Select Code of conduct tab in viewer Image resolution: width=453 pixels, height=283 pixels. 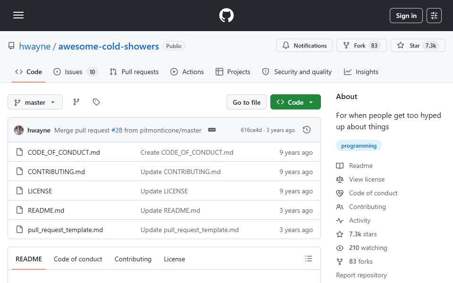(x=78, y=259)
